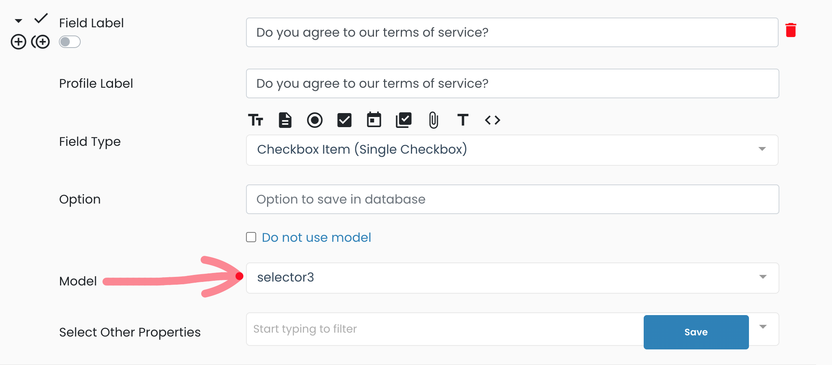Image resolution: width=832 pixels, height=365 pixels.
Task: Choose the calendar date field type icon
Action: 374,120
